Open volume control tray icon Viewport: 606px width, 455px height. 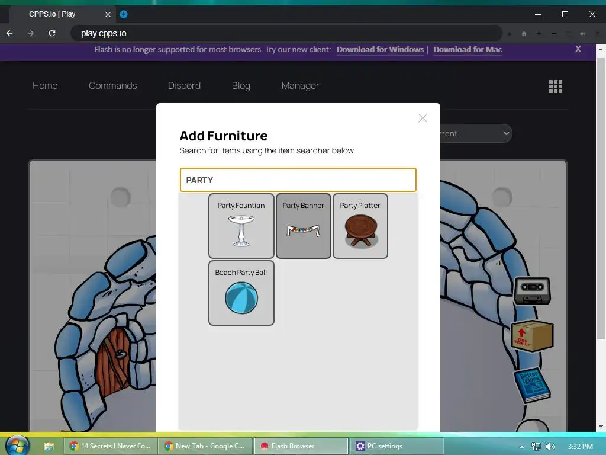pos(550,447)
